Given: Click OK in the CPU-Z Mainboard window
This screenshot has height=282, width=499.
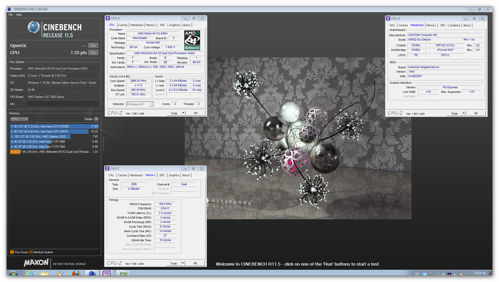Looking at the screenshot, I should (x=476, y=113).
